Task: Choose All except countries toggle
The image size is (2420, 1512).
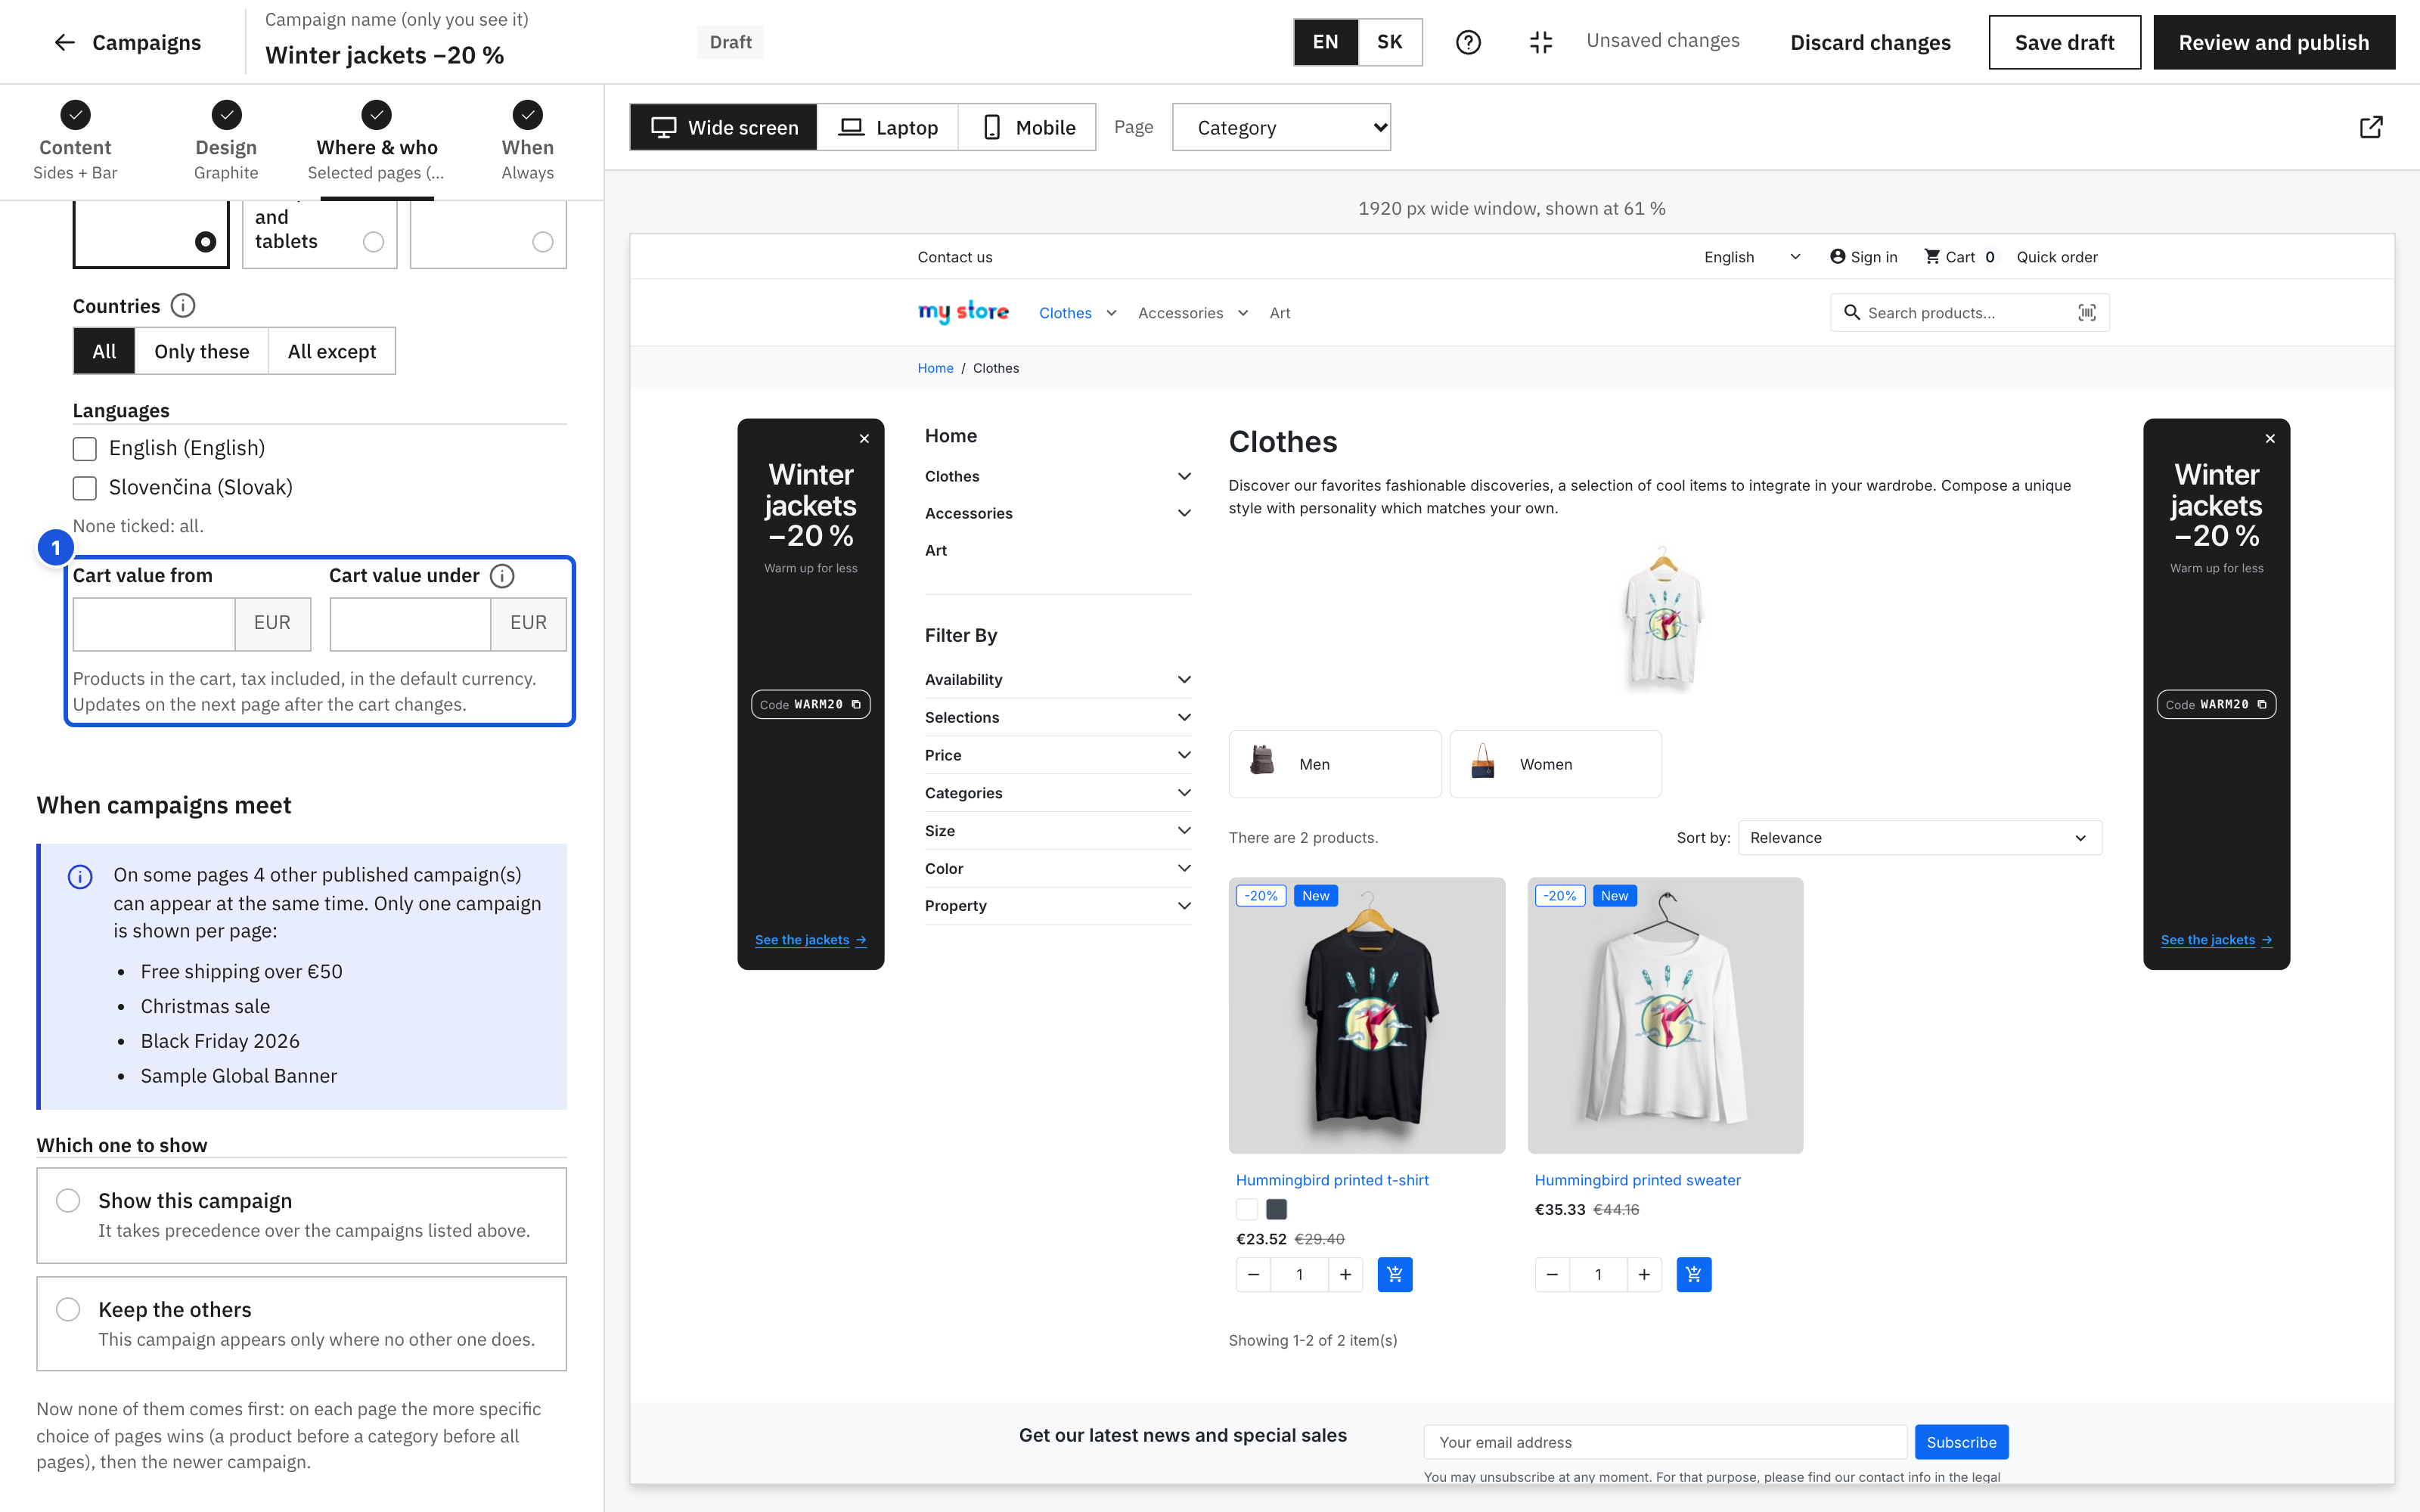Action: (332, 351)
